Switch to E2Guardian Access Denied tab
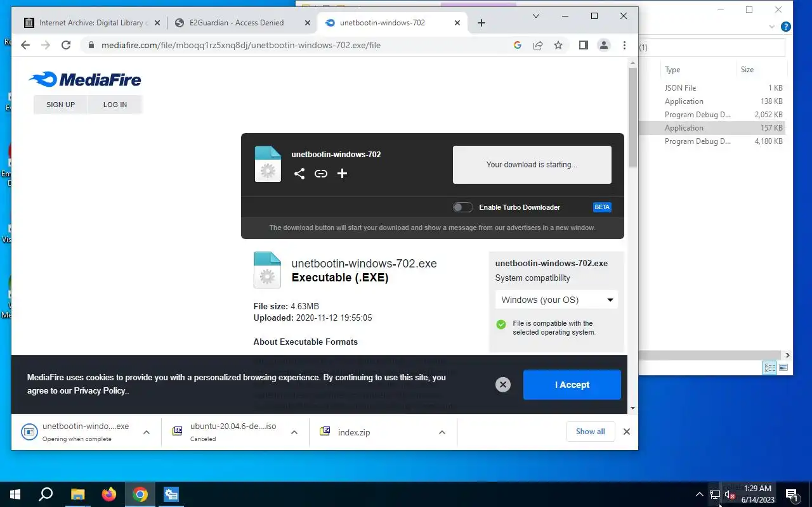Screen dimensions: 812x507 (241, 23)
